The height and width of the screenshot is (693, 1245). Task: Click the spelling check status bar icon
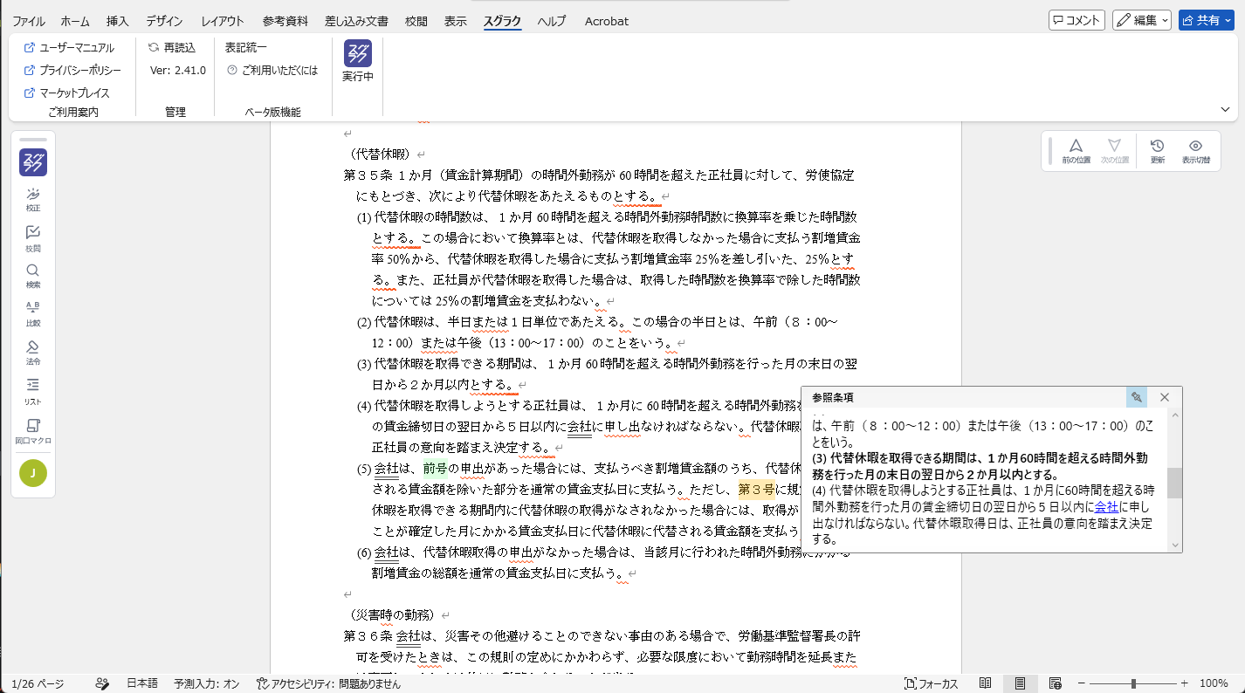[x=102, y=683]
